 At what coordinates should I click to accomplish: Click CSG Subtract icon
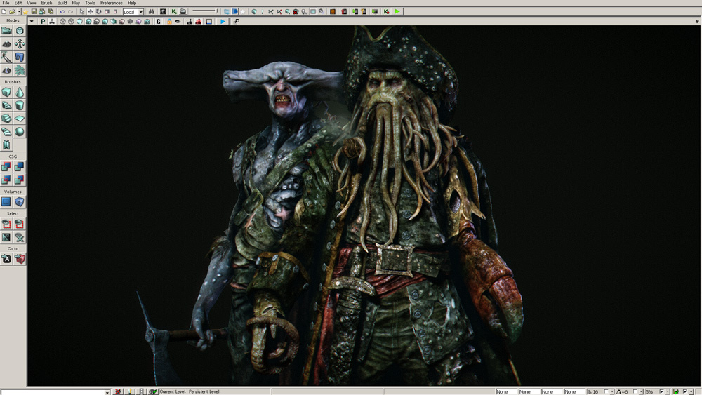20,166
